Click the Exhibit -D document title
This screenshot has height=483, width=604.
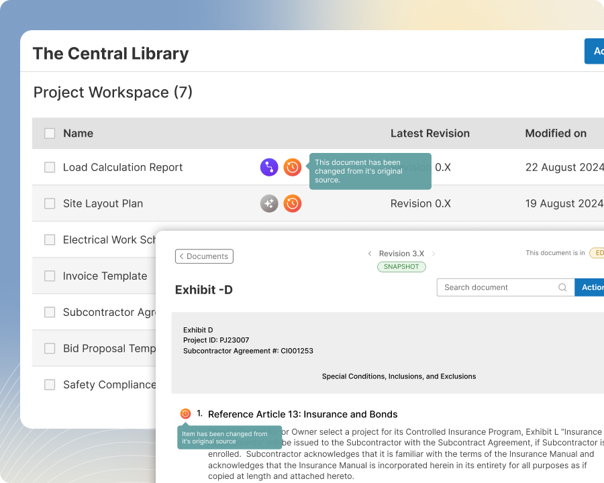pos(204,290)
